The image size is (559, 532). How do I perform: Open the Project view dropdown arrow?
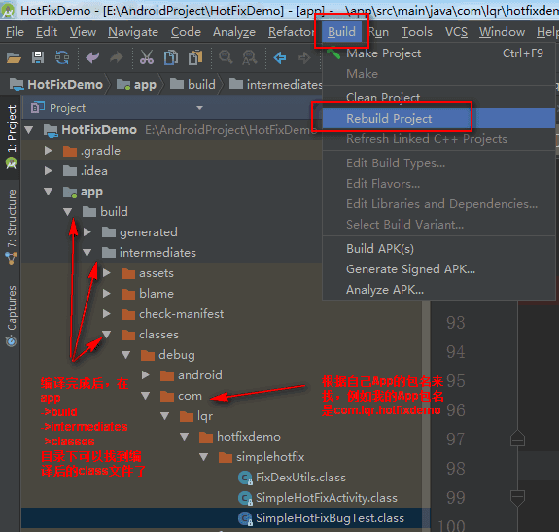[199, 108]
